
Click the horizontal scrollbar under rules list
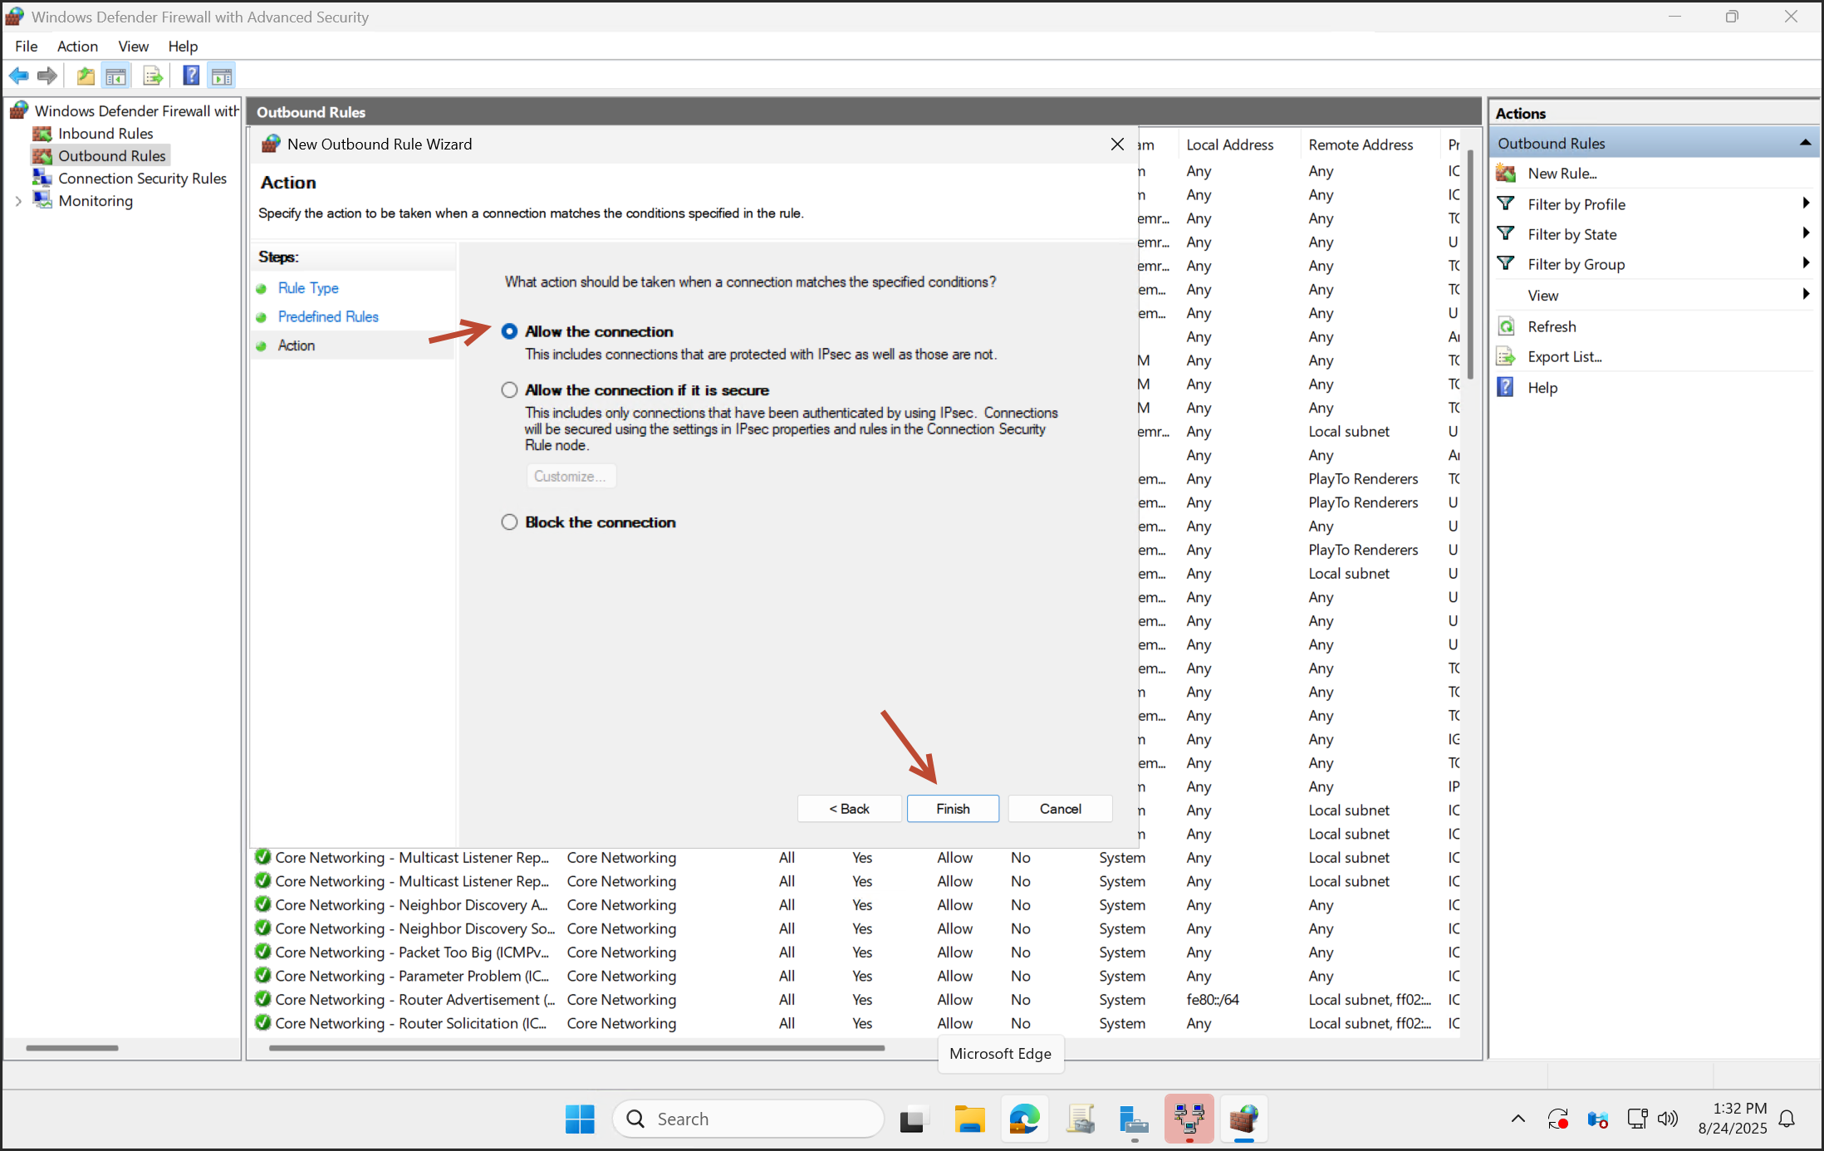pos(576,1048)
